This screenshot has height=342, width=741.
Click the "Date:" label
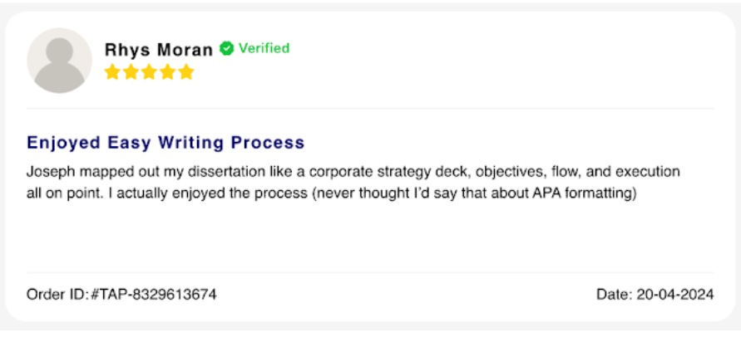tap(614, 294)
